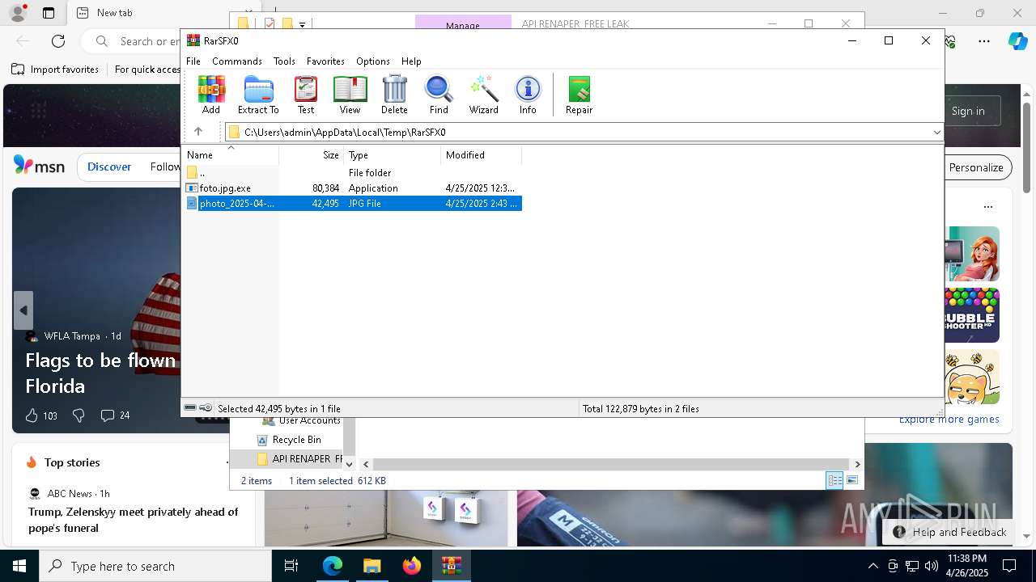
Task: Click the Personalize button on MSN
Action: click(x=976, y=167)
